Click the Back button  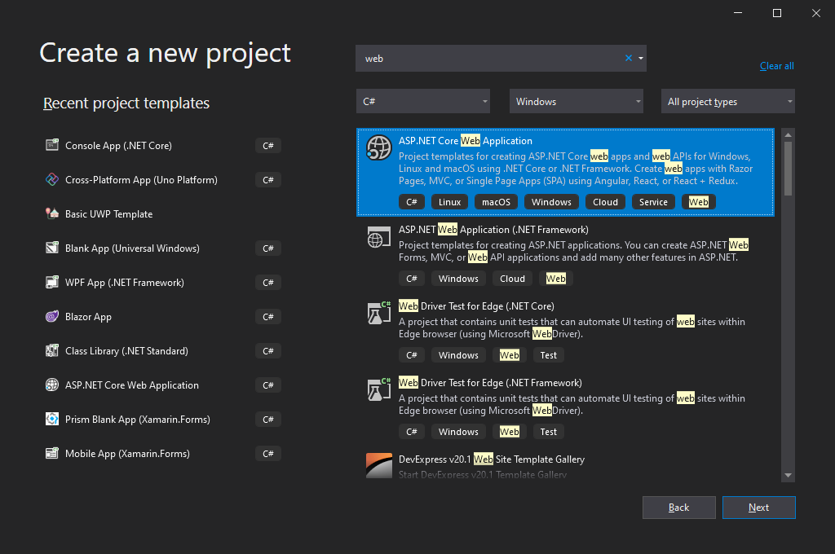coord(679,508)
